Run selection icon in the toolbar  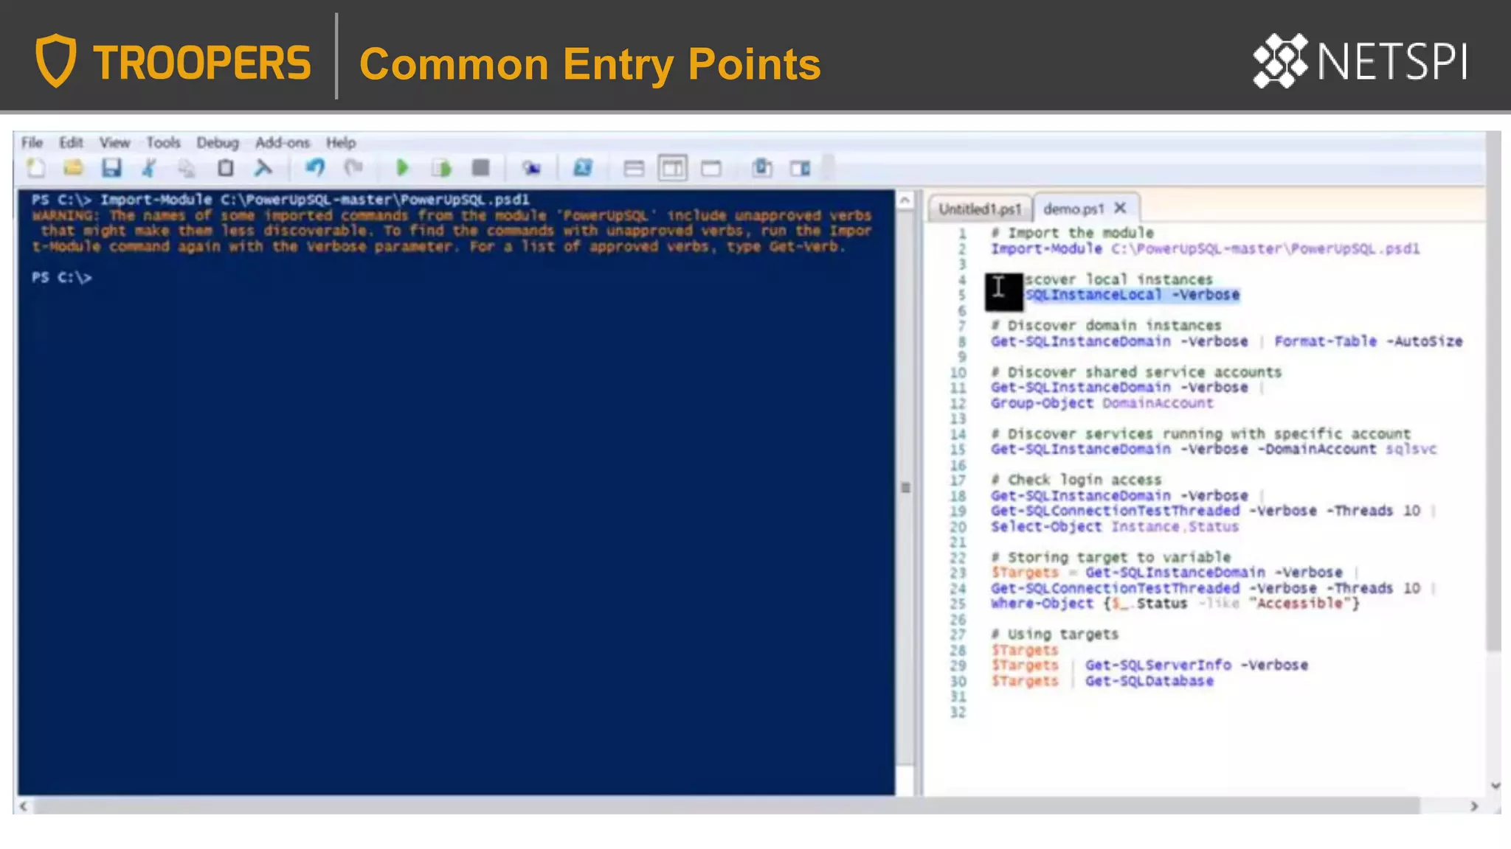click(441, 168)
